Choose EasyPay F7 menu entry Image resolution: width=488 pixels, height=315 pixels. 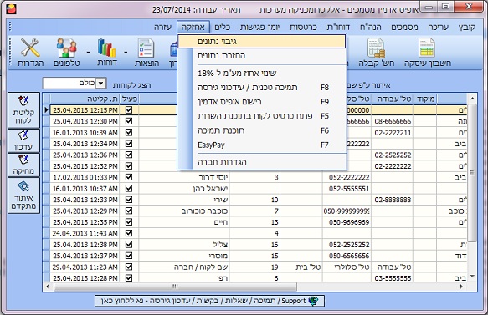click(x=262, y=145)
